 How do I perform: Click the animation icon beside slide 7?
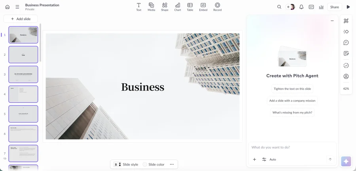click(5, 158)
